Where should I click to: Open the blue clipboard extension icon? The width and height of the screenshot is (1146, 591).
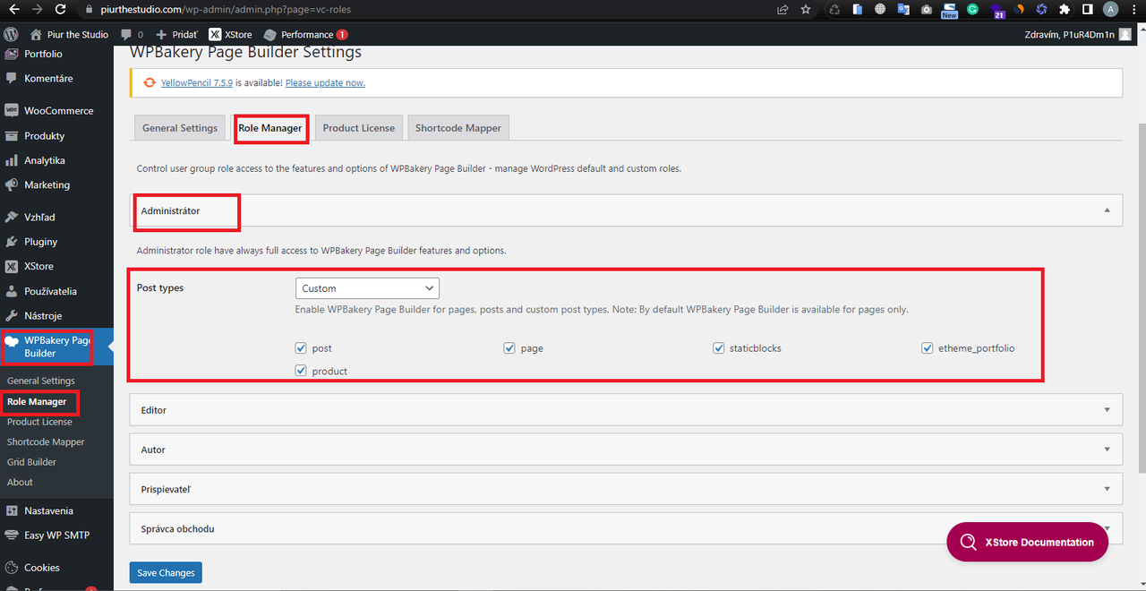(x=857, y=9)
